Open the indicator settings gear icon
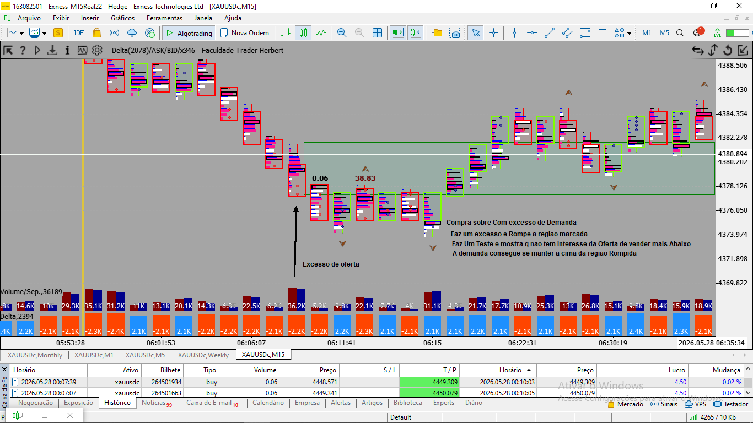 coord(97,50)
